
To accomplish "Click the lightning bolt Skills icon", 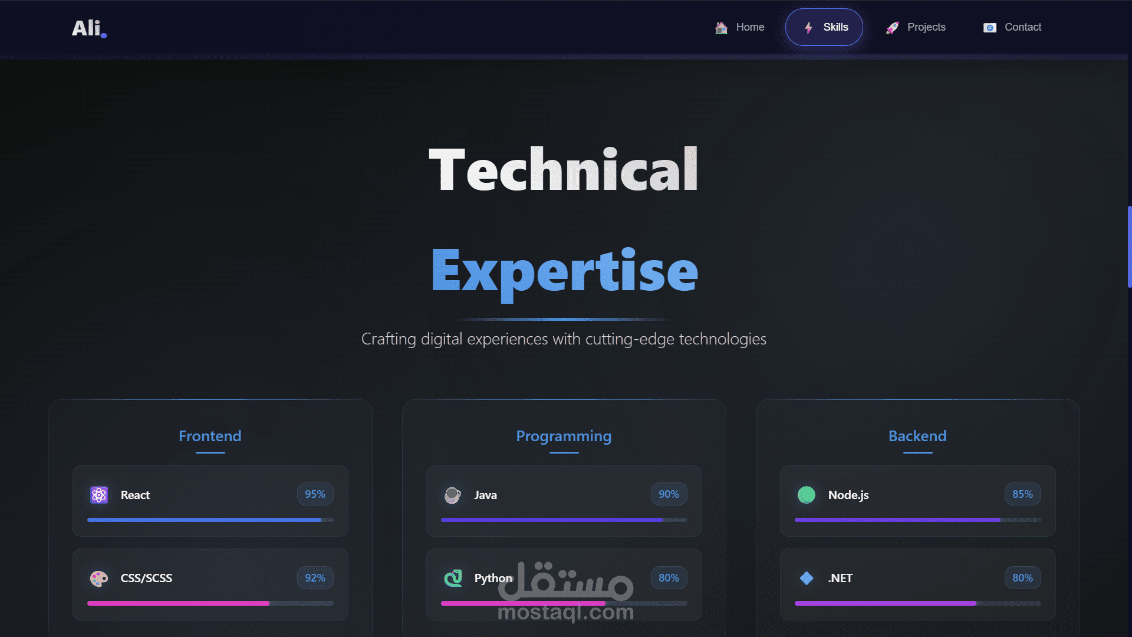I will click(808, 28).
